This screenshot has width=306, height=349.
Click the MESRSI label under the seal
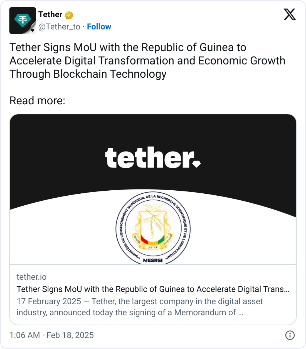[153, 260]
